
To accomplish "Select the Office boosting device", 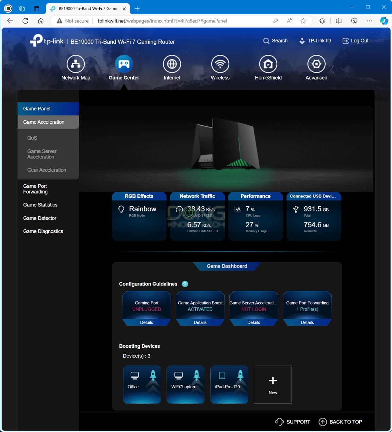I will (142, 385).
